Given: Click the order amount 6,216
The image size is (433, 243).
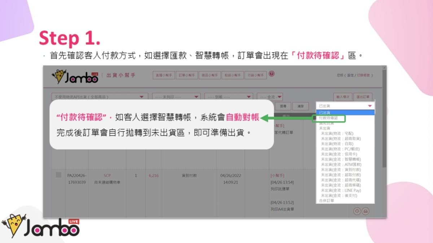Looking at the screenshot, I should (153, 176).
